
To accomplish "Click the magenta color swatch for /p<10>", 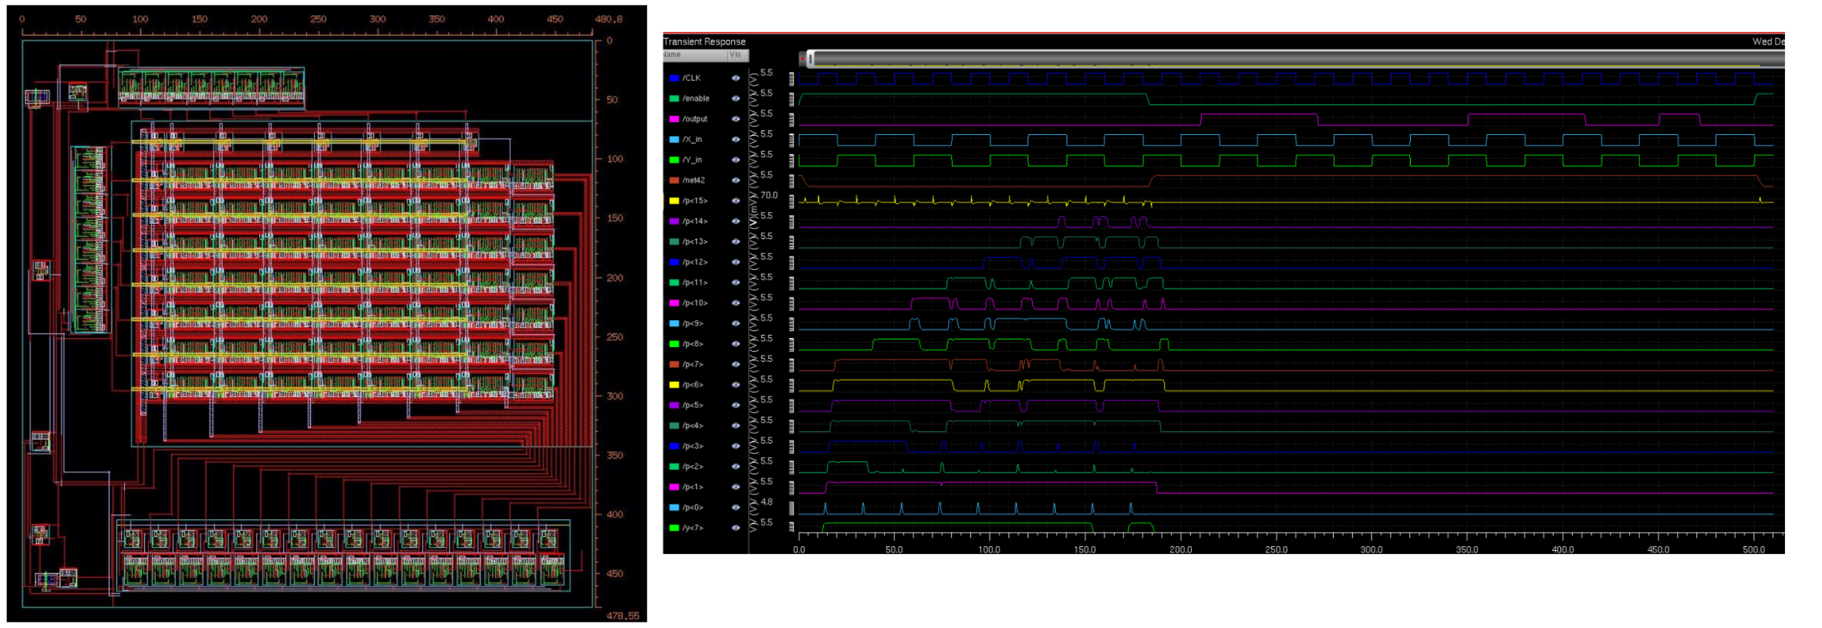I will (673, 303).
